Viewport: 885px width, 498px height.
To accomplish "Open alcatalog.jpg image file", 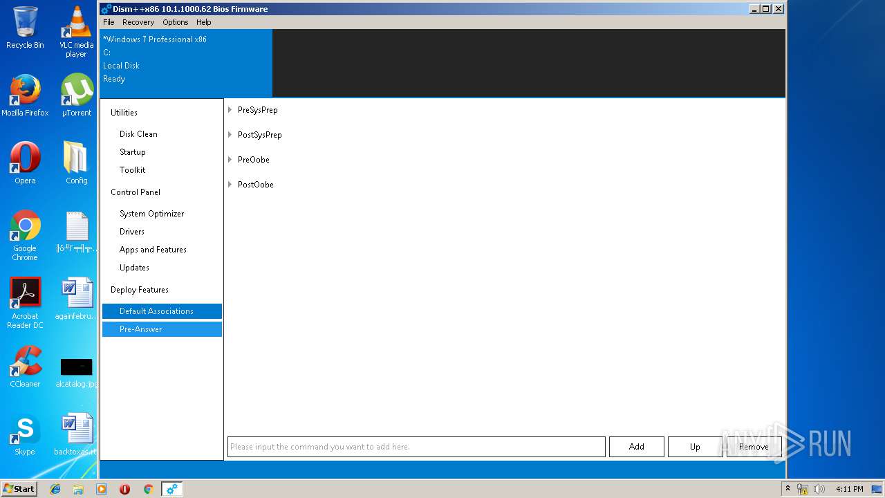I will (x=76, y=371).
